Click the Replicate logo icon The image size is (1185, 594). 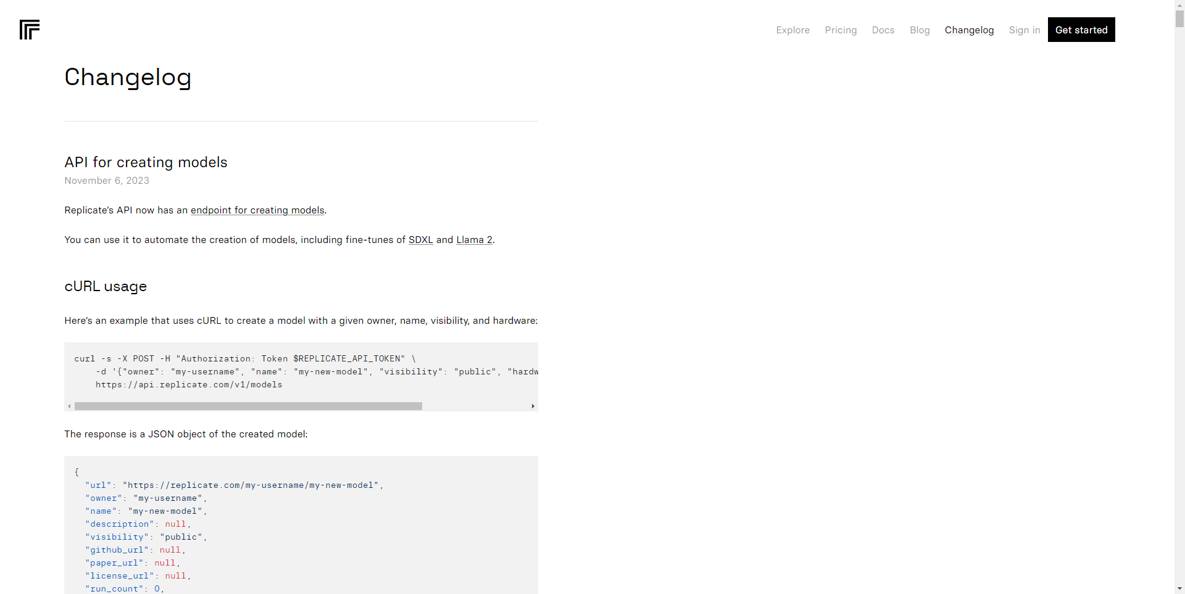[x=30, y=30]
